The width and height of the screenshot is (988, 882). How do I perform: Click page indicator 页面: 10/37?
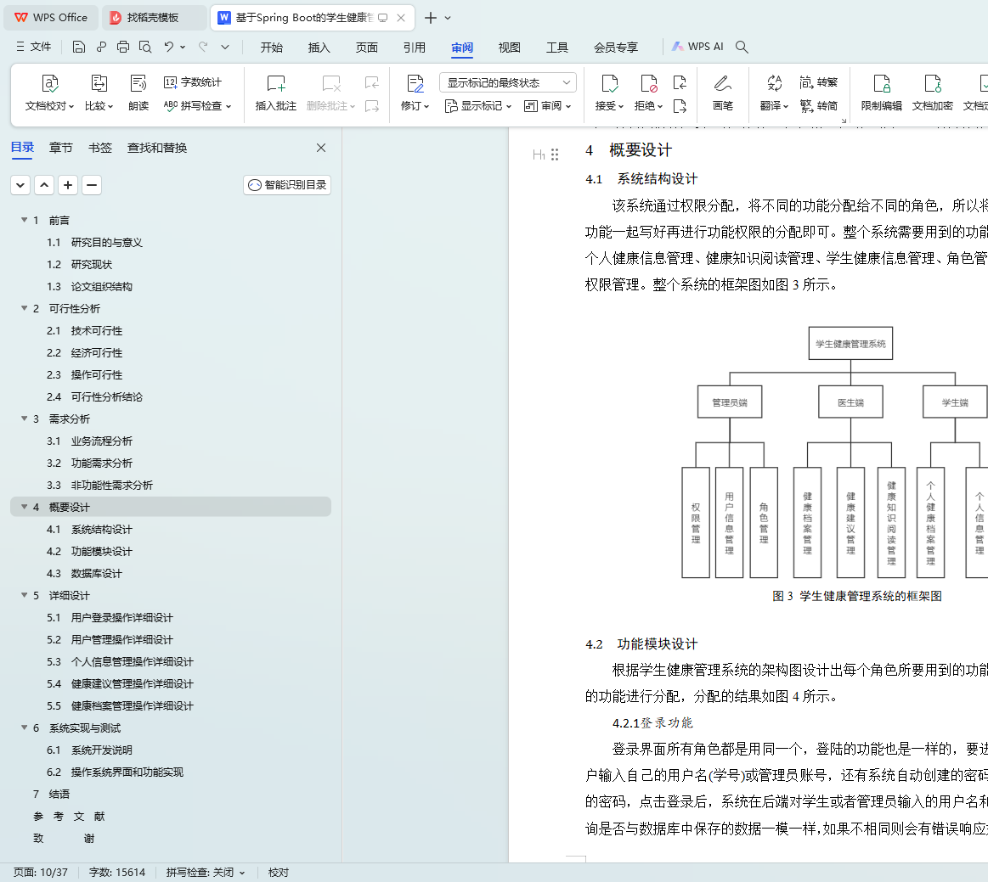40,872
